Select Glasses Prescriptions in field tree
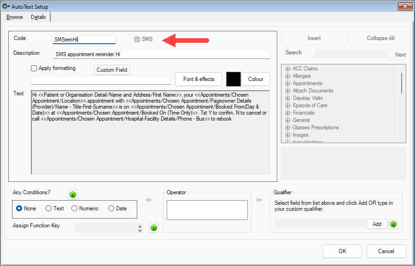Viewport: 415px width, 266px height. 316,128
